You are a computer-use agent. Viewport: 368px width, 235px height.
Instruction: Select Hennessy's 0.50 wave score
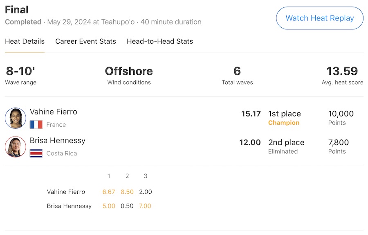(x=127, y=206)
